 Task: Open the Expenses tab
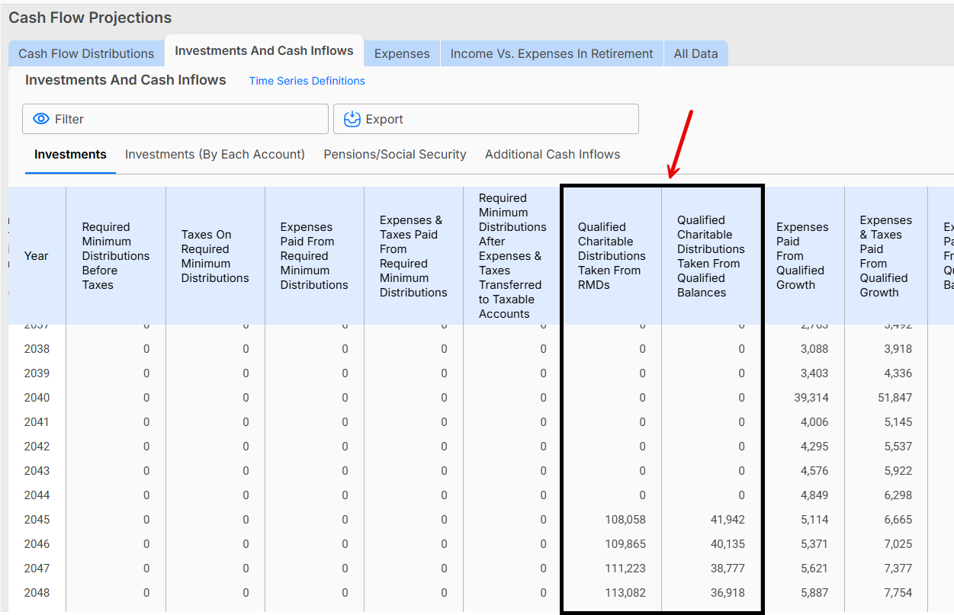(x=402, y=53)
